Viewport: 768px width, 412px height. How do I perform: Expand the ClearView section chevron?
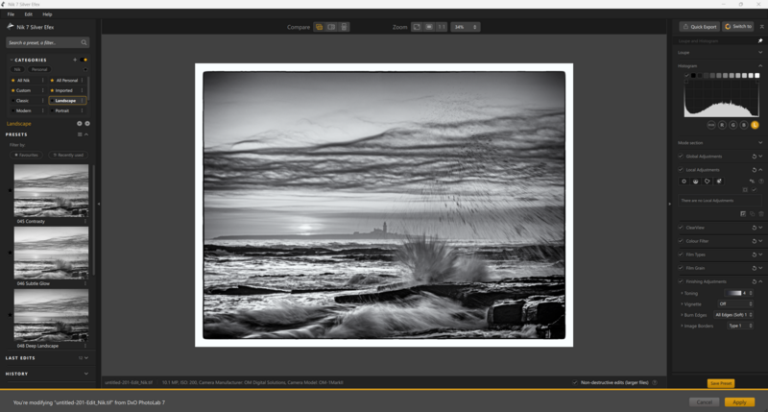pos(760,228)
